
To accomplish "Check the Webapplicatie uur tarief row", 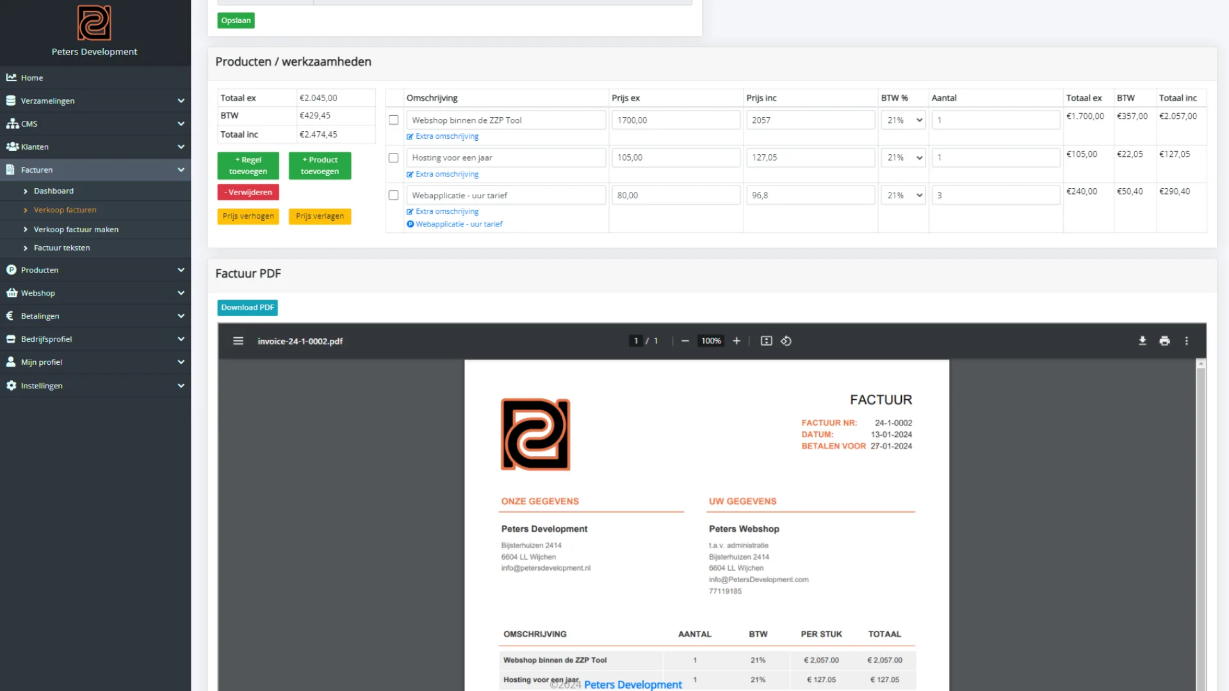I will [393, 195].
